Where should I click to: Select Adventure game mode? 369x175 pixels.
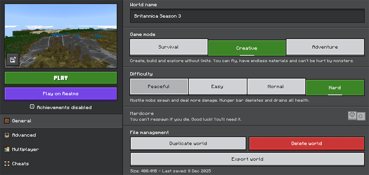coord(325,47)
